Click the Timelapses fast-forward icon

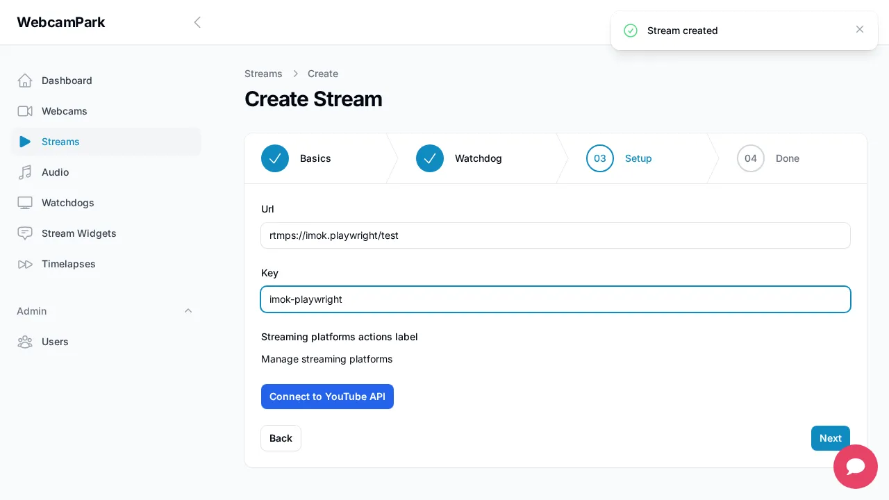click(25, 264)
